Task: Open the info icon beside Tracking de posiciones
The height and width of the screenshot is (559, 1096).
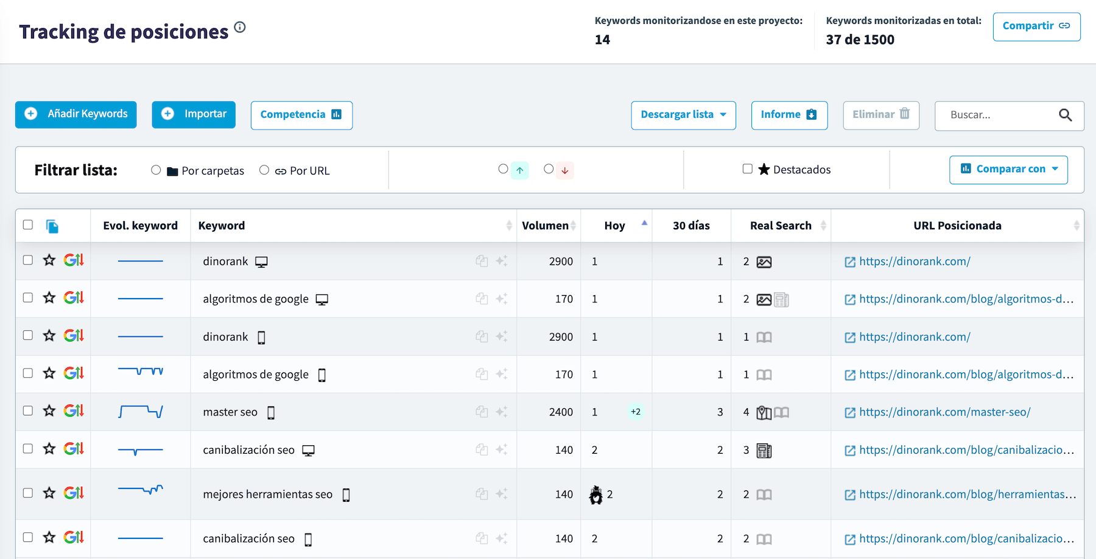Action: 240,27
